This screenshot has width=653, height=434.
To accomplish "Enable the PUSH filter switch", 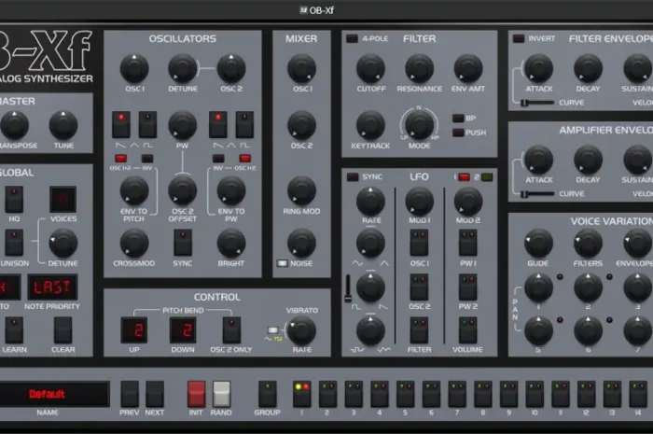I will [x=458, y=133].
